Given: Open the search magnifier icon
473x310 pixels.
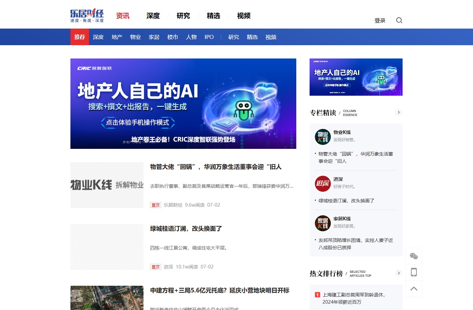Looking at the screenshot, I should [399, 20].
